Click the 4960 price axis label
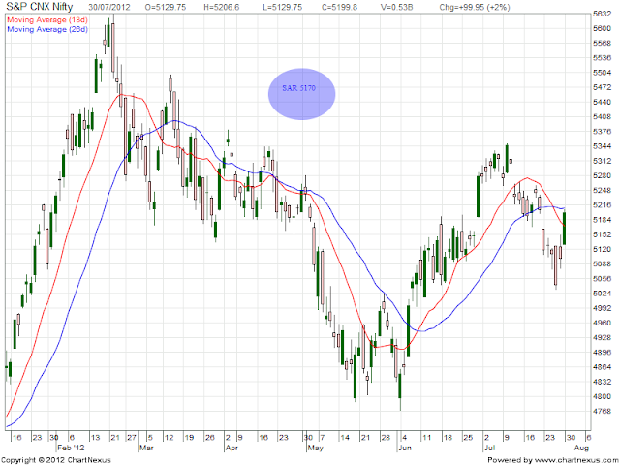620x465 pixels. [x=603, y=323]
